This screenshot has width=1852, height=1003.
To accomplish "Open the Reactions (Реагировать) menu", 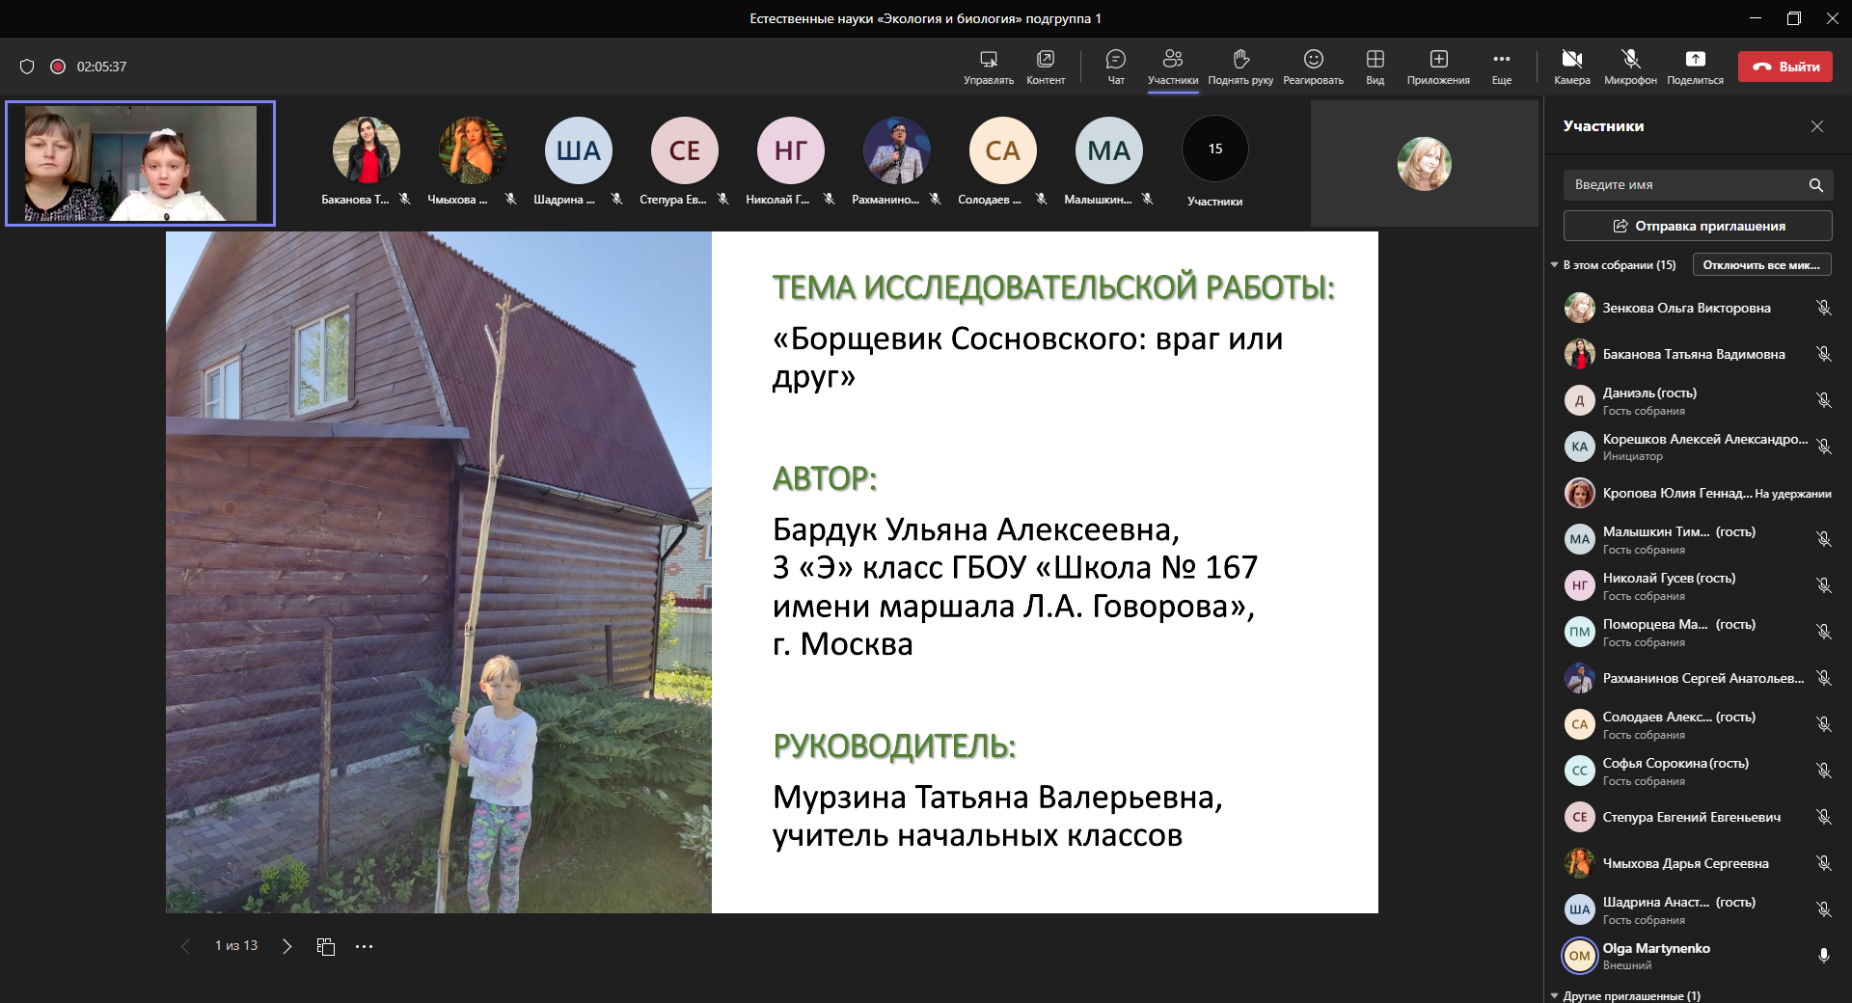I will (1313, 66).
